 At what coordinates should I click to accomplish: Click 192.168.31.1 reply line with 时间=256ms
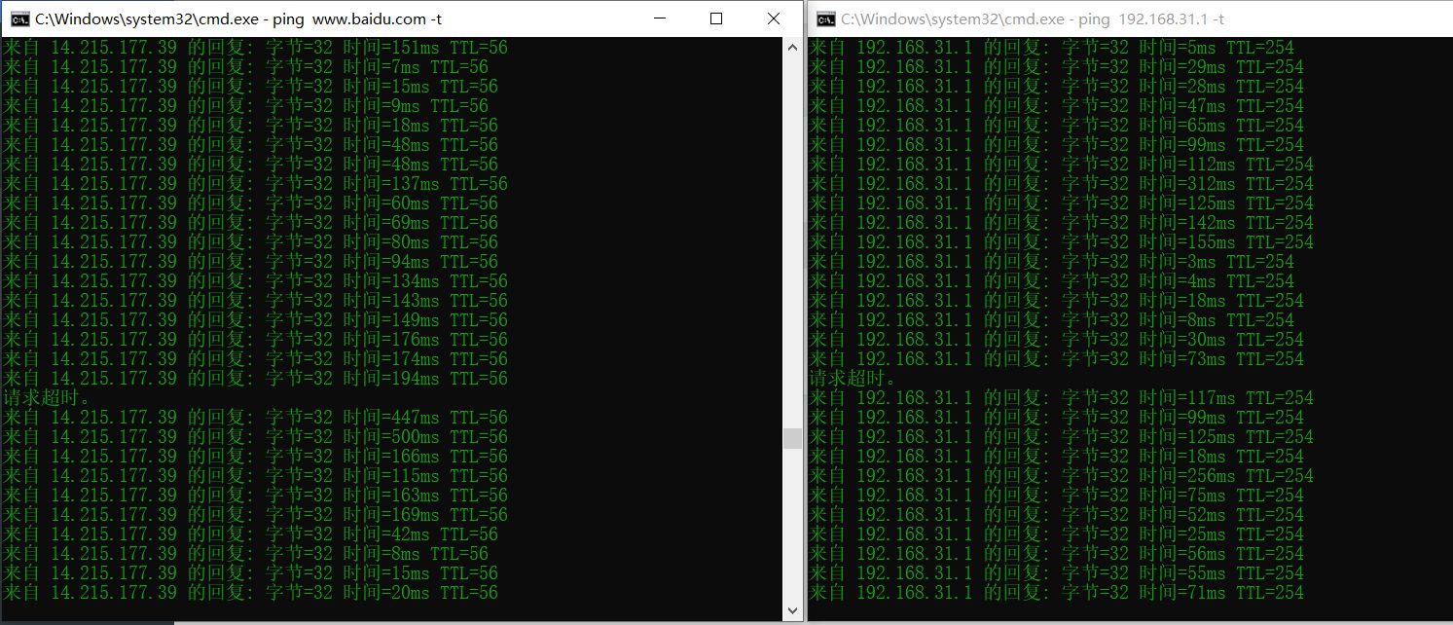[1061, 476]
